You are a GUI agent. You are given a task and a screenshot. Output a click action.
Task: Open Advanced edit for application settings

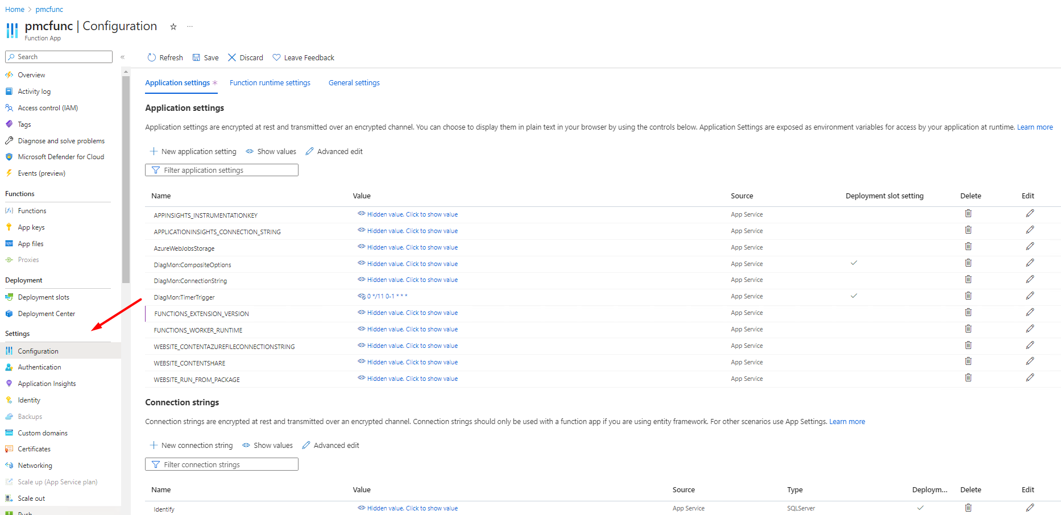pos(334,152)
